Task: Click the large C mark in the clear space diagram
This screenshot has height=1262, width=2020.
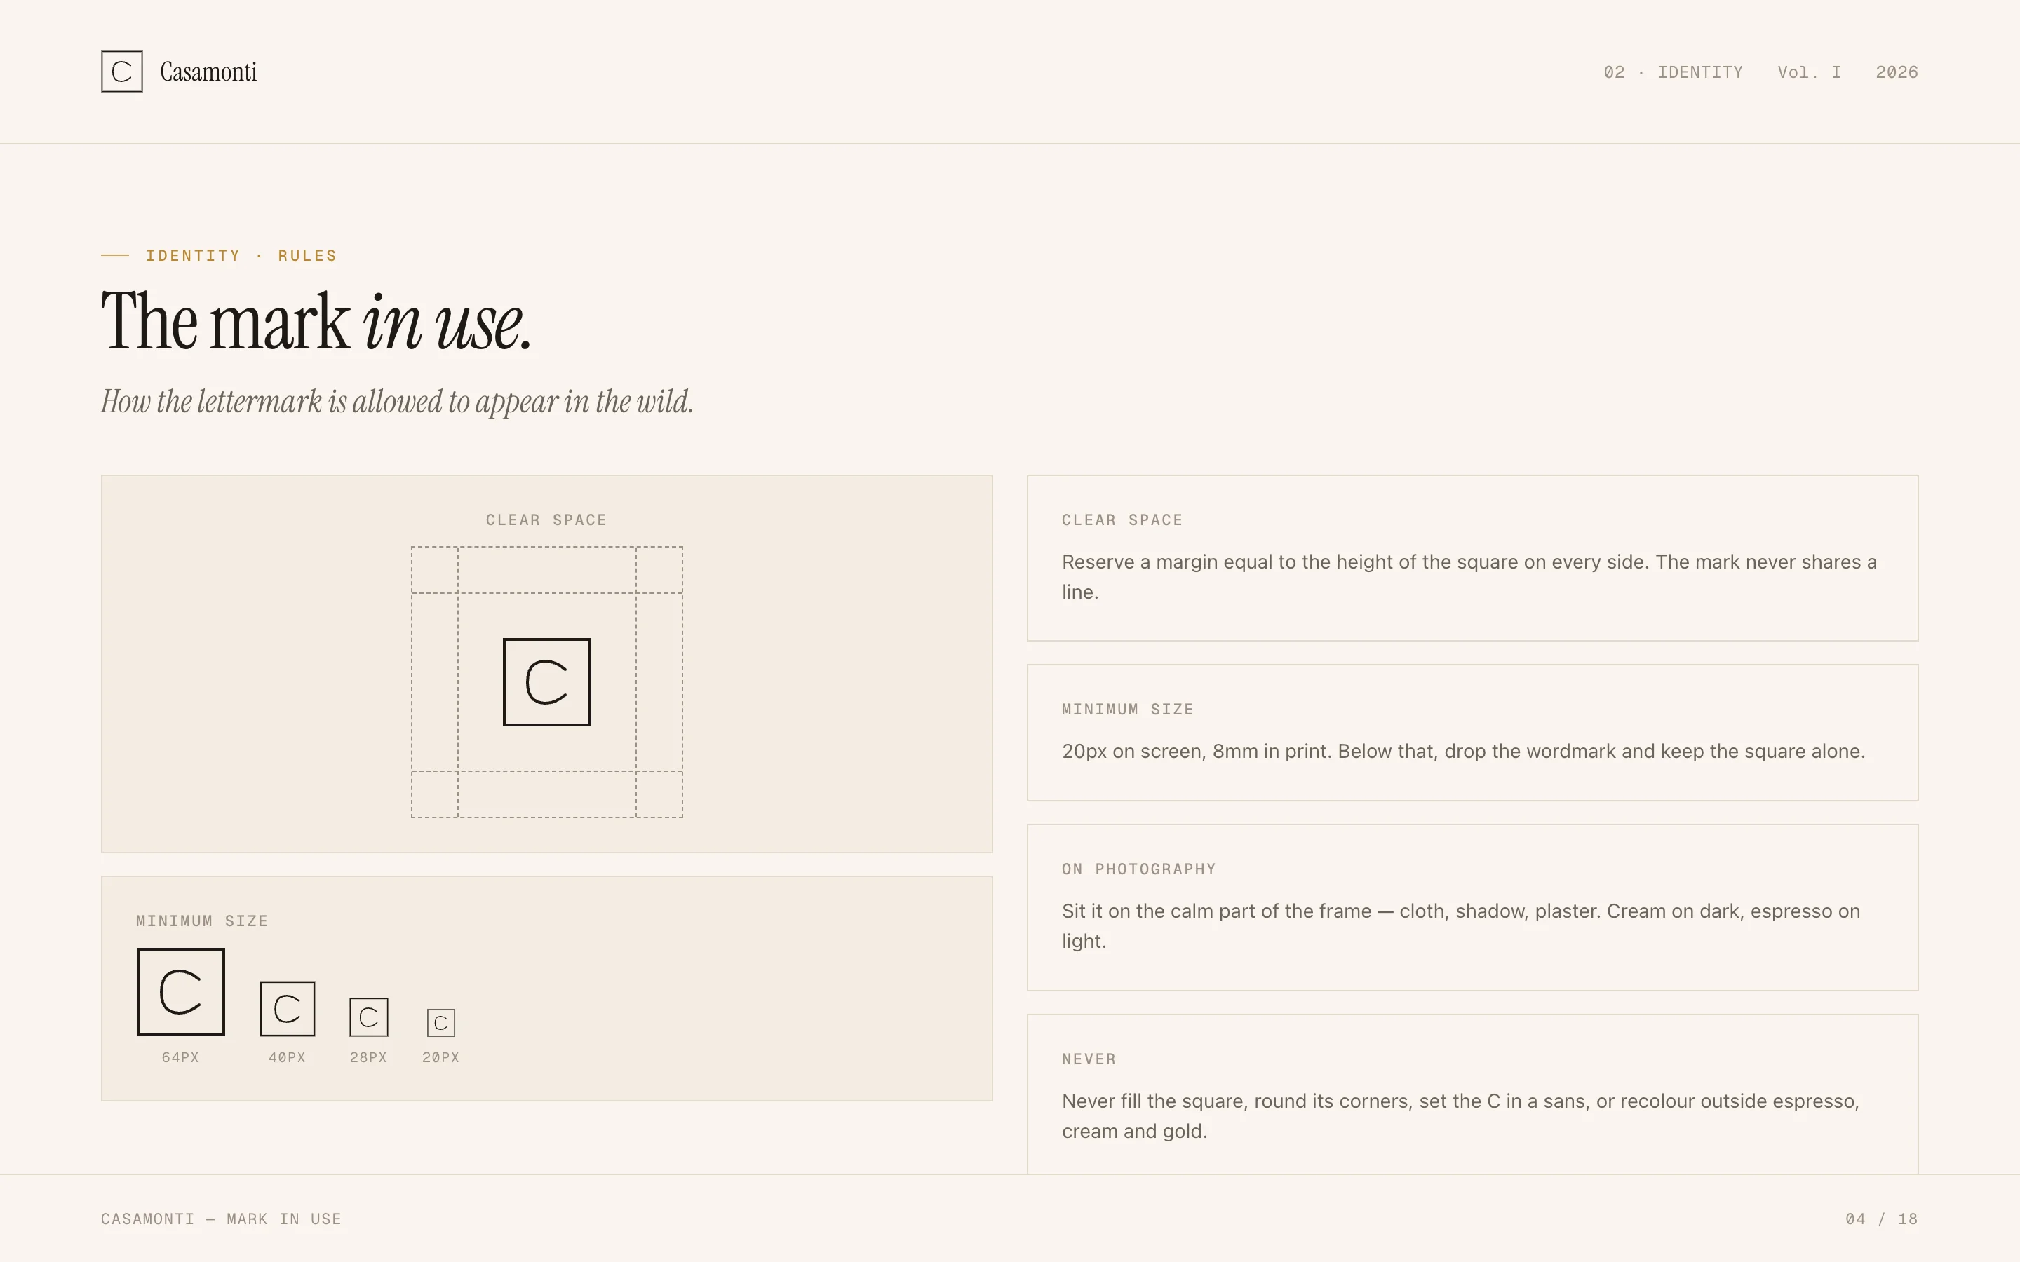Action: click(x=547, y=682)
